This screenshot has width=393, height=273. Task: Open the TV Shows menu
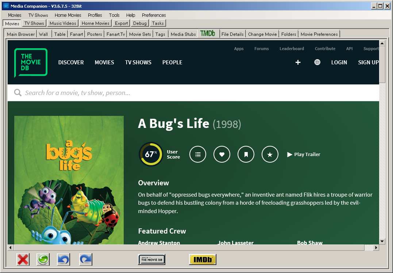(38, 15)
